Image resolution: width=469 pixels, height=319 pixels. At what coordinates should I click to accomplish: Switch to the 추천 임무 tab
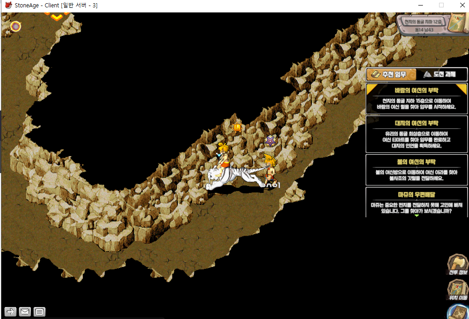point(391,75)
